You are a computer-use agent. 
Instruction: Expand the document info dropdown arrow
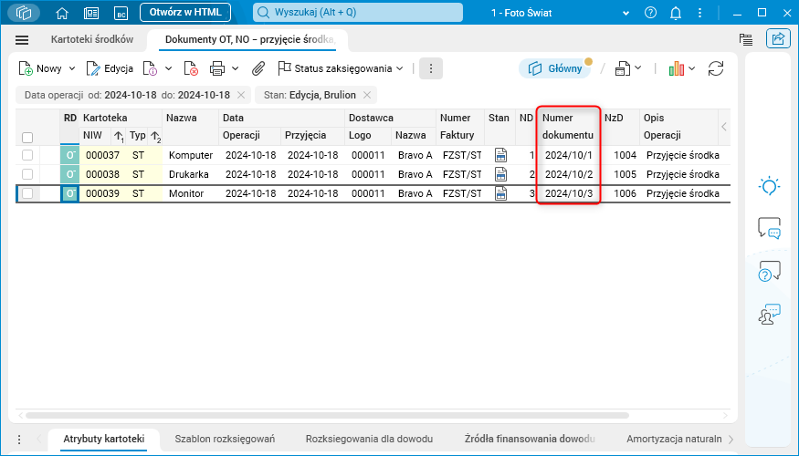point(168,68)
